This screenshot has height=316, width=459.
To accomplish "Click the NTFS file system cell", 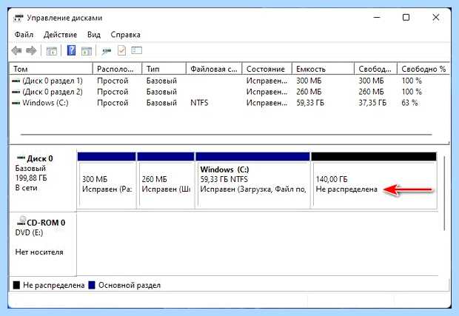I will point(199,103).
